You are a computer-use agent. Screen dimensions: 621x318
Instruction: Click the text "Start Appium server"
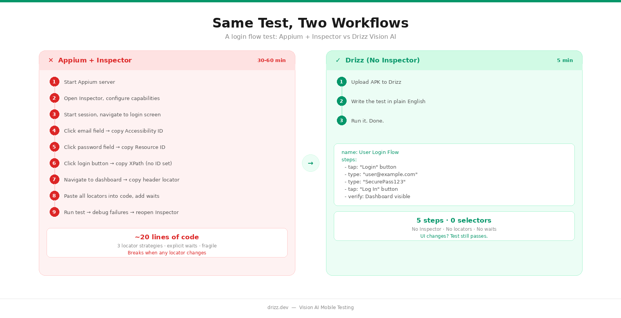click(90, 82)
